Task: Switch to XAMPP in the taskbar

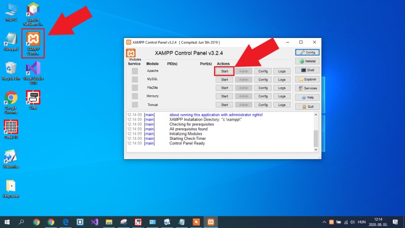Action: point(211,222)
